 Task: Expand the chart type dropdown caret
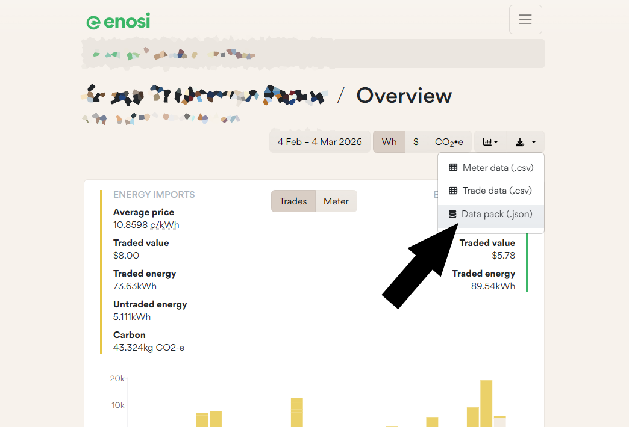496,143
